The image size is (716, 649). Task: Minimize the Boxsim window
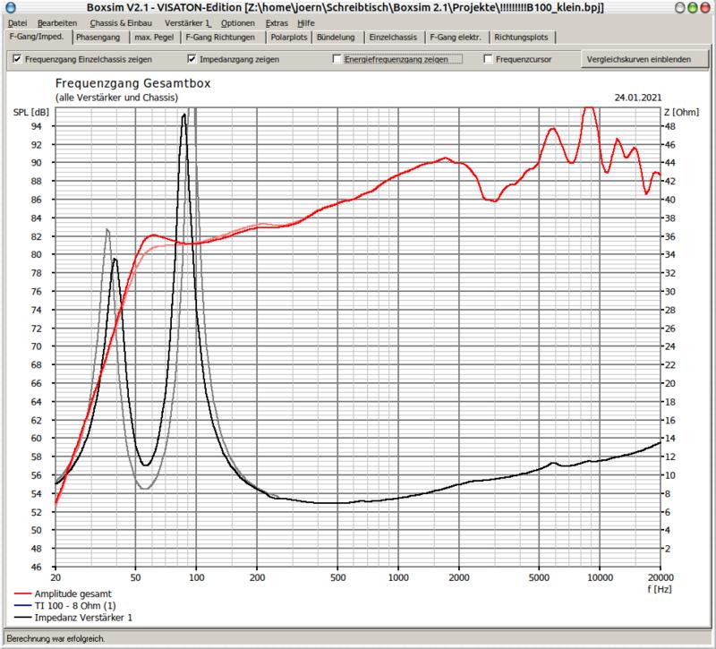(x=680, y=8)
